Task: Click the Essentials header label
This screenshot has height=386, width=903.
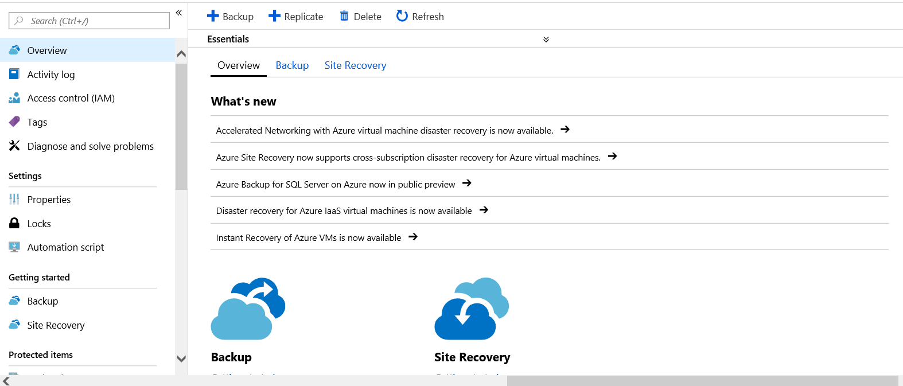Action: 228,39
